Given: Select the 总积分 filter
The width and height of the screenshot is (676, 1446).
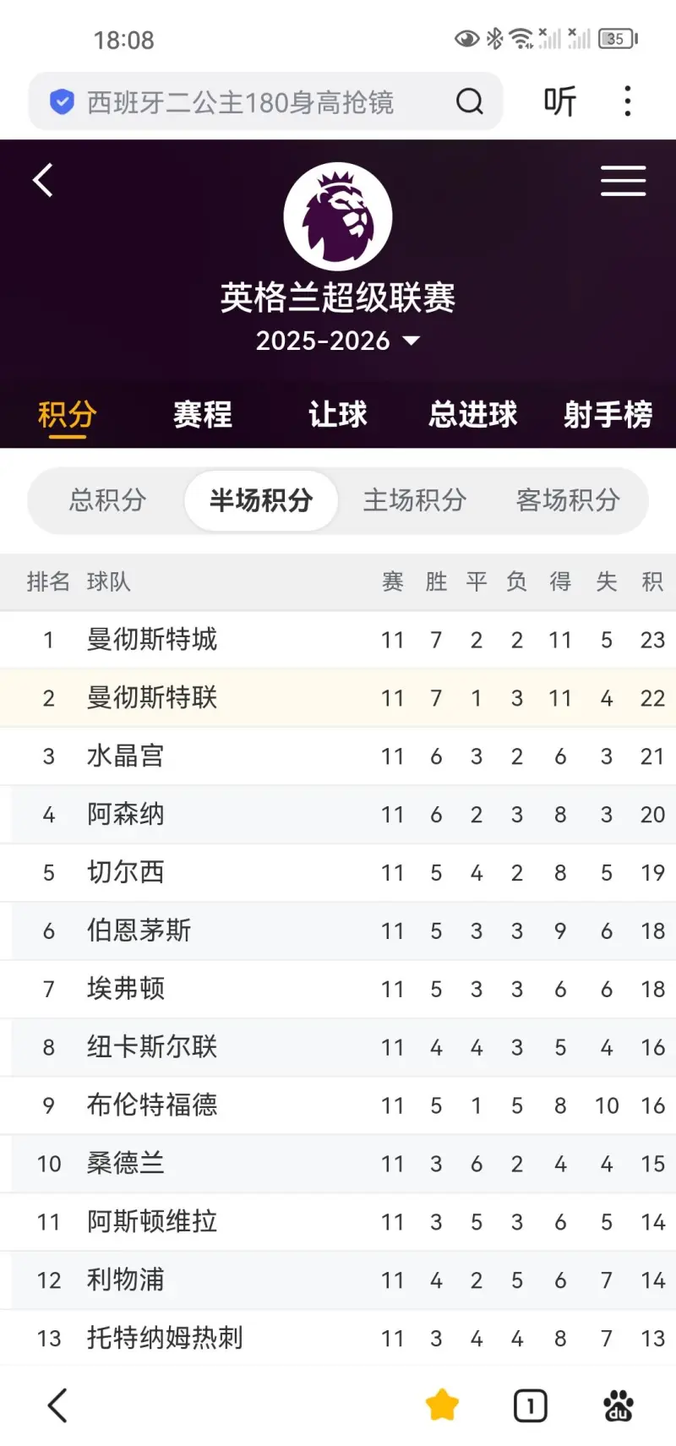Looking at the screenshot, I should (x=107, y=500).
